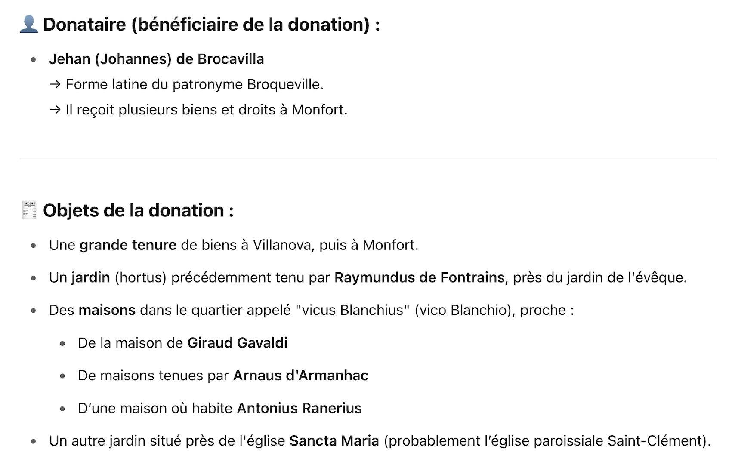Click the receipt emoji icon
Viewport: 732px width, 468px height.
point(29,210)
